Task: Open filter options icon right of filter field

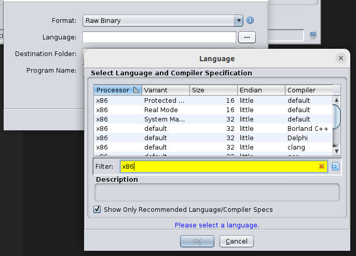Action: (335, 166)
